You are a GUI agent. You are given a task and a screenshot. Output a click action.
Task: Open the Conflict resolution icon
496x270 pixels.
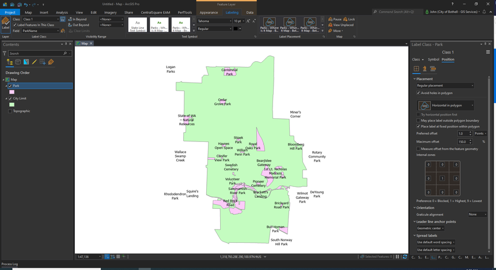(433, 69)
